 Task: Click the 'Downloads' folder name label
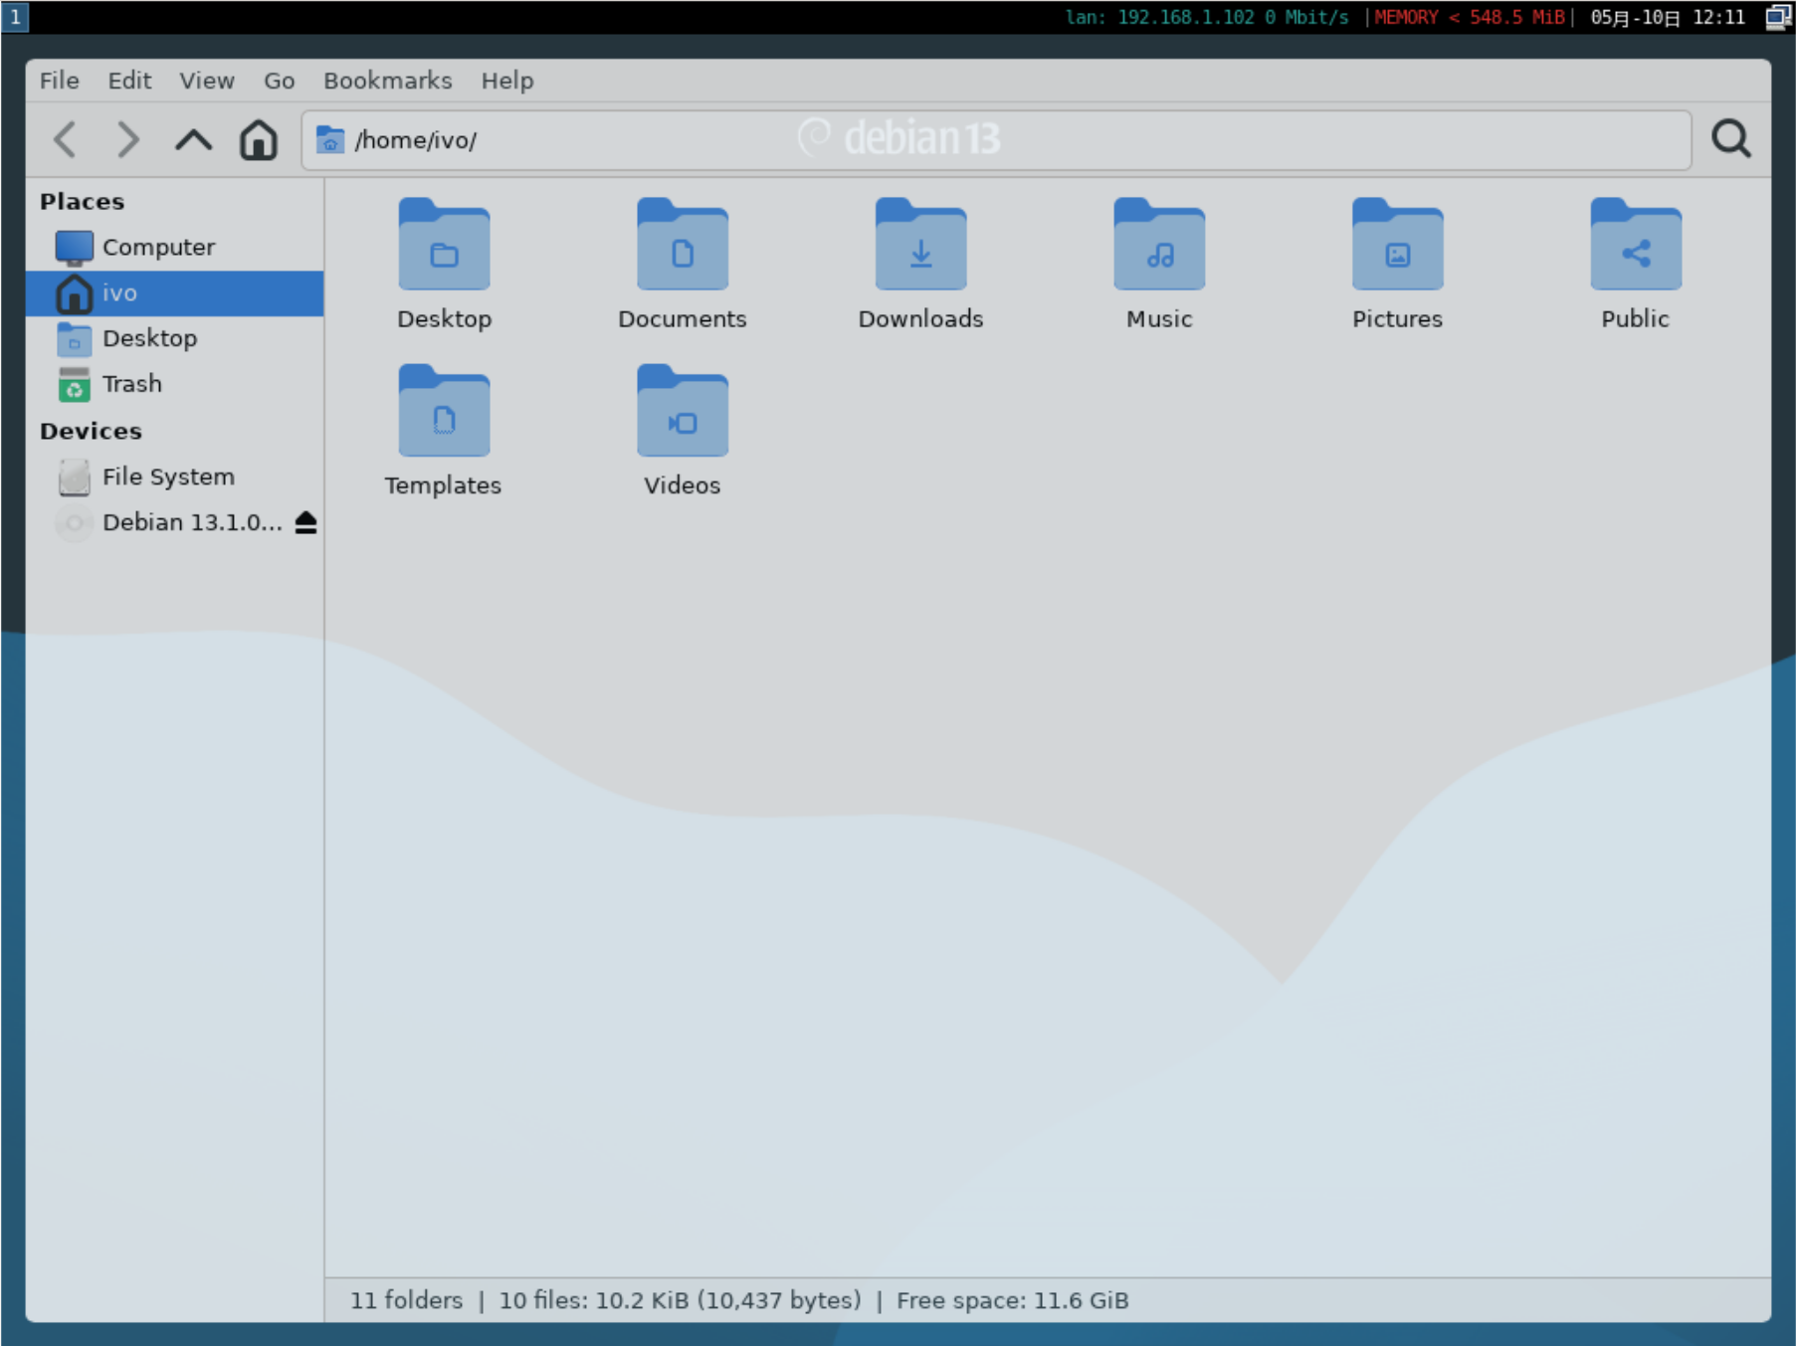pyautogui.click(x=921, y=318)
